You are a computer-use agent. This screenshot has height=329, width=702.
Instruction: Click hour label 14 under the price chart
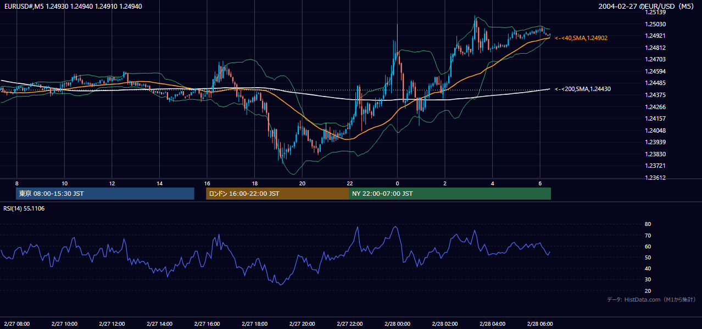159,183
